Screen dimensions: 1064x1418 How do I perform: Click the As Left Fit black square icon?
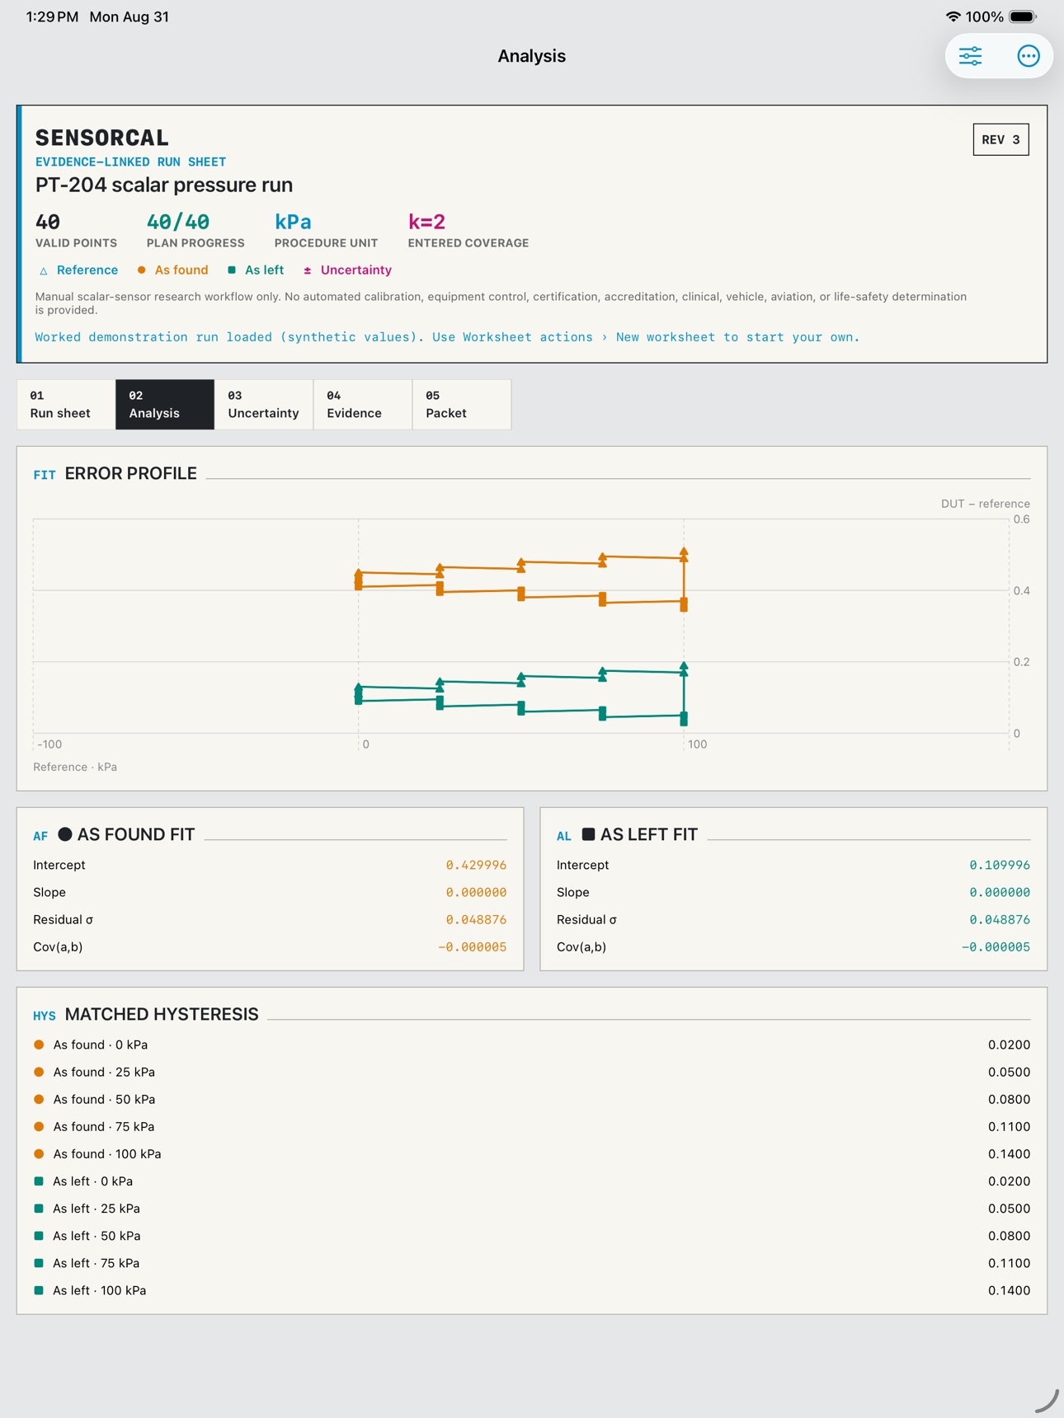click(588, 834)
